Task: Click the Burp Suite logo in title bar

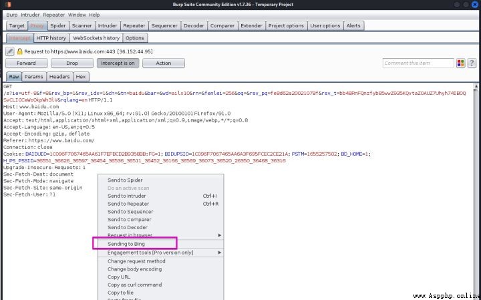Action: (x=8, y=4)
